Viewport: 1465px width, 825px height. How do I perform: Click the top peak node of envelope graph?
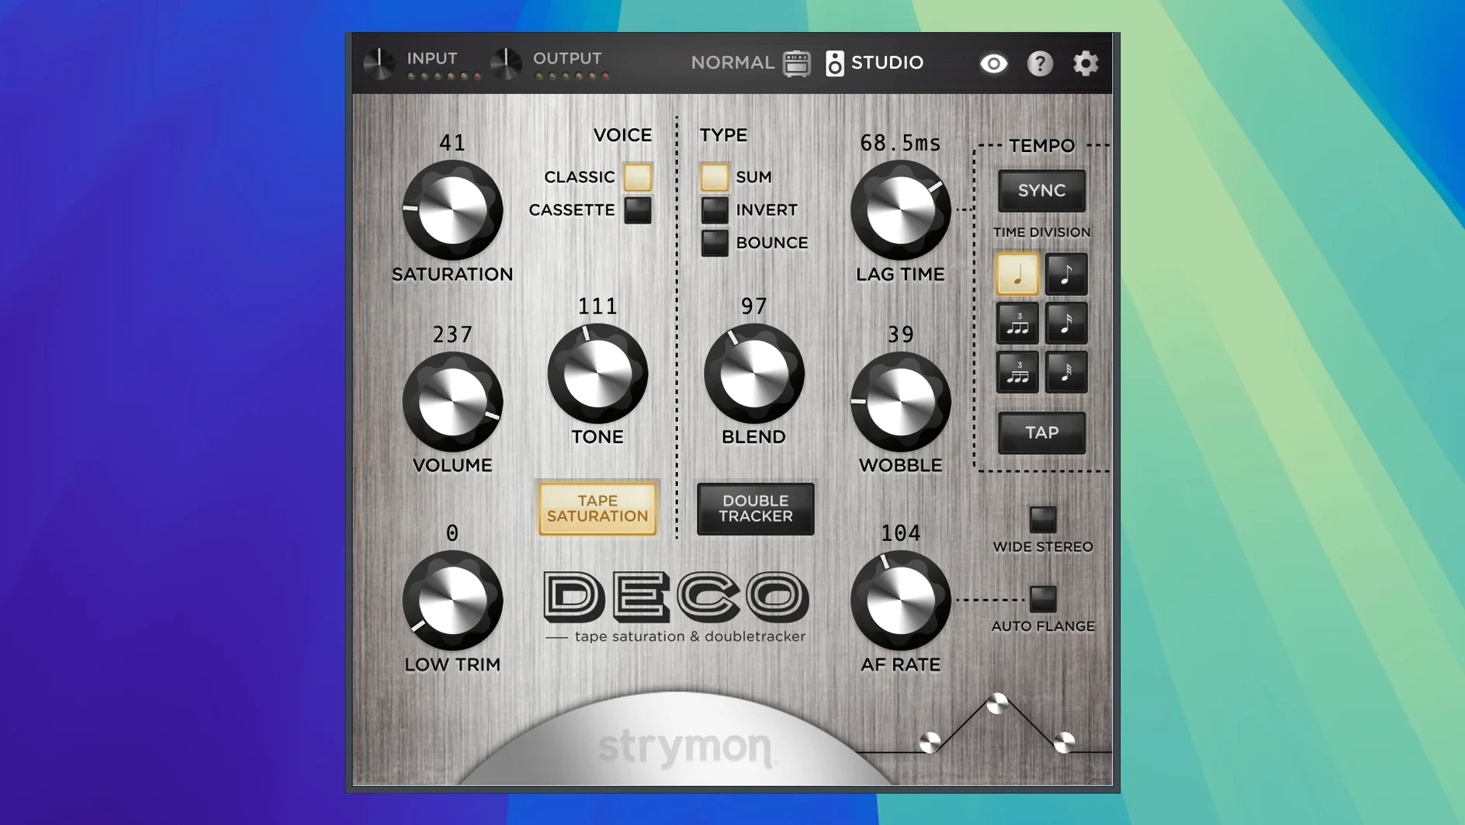point(997,704)
